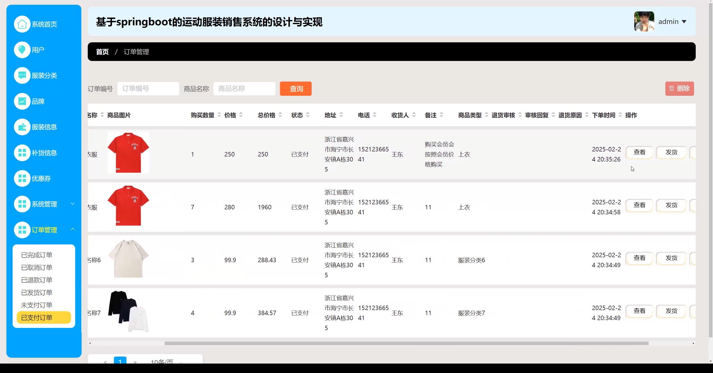Click the grid icon beside 补货信息

[x=22, y=153]
